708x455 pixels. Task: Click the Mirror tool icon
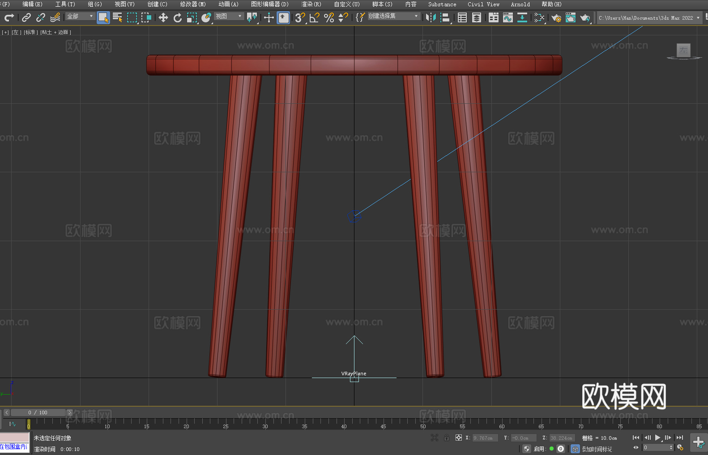click(431, 17)
